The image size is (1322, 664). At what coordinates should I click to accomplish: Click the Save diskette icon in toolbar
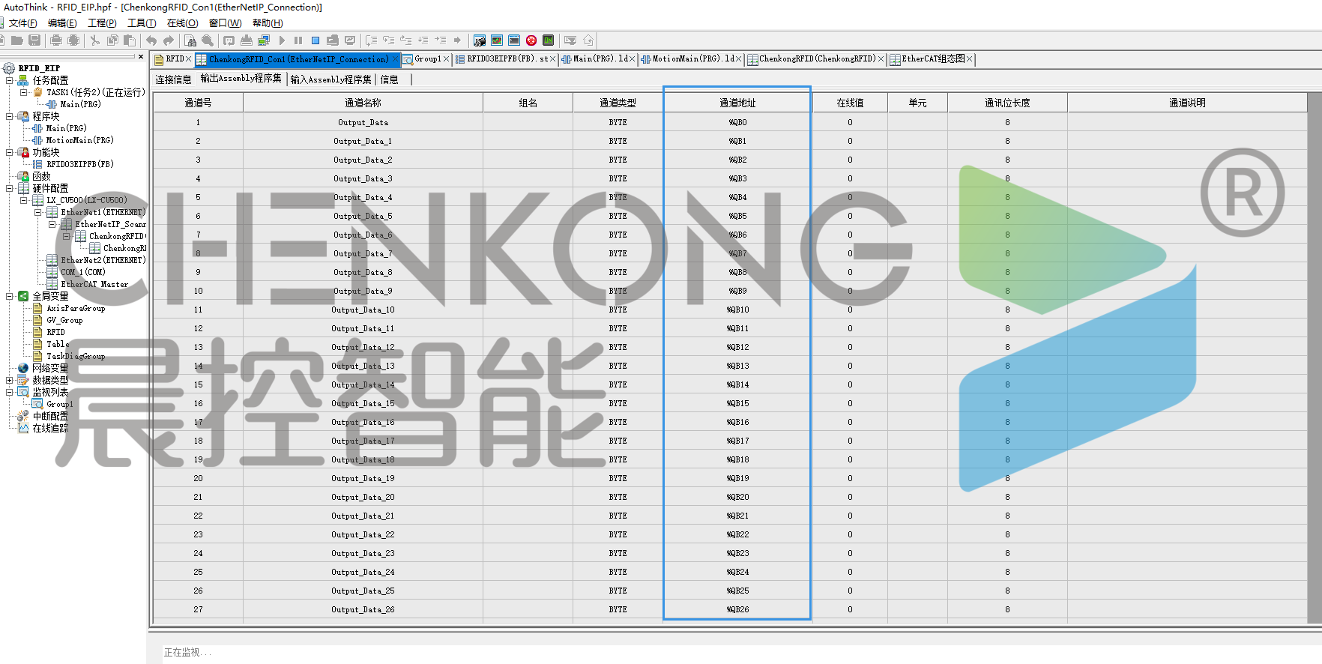pyautogui.click(x=34, y=40)
